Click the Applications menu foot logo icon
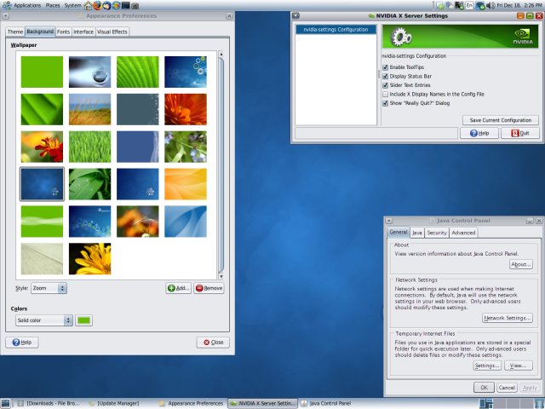 [6, 5]
